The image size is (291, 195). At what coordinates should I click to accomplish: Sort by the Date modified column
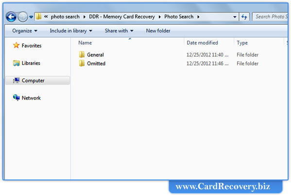[202, 43]
